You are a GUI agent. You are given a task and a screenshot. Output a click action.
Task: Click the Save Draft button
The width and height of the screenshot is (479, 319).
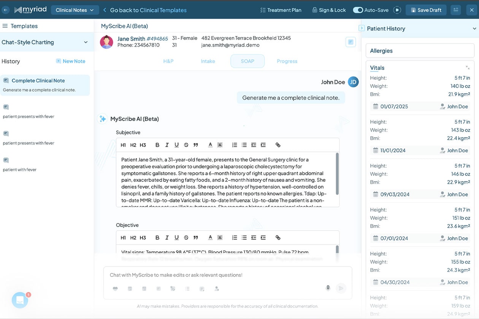point(426,10)
